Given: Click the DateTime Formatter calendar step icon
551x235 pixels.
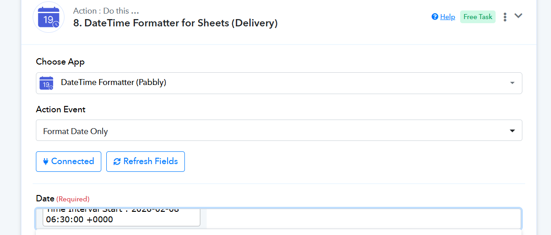Looking at the screenshot, I should (x=49, y=17).
